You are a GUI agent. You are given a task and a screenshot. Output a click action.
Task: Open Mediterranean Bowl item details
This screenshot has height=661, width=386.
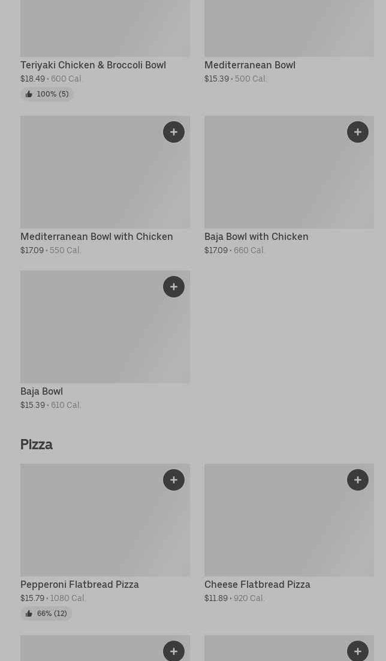coord(249,65)
